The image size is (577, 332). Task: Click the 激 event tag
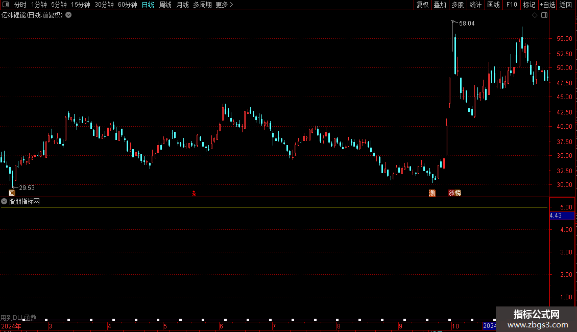coord(432,193)
